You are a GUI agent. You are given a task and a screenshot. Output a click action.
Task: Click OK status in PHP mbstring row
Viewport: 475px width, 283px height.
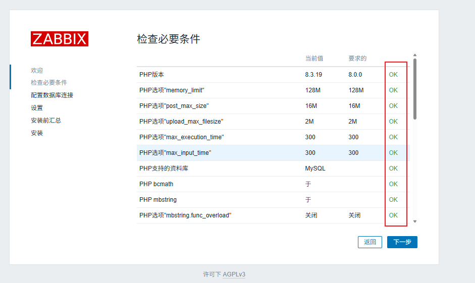pyautogui.click(x=393, y=200)
